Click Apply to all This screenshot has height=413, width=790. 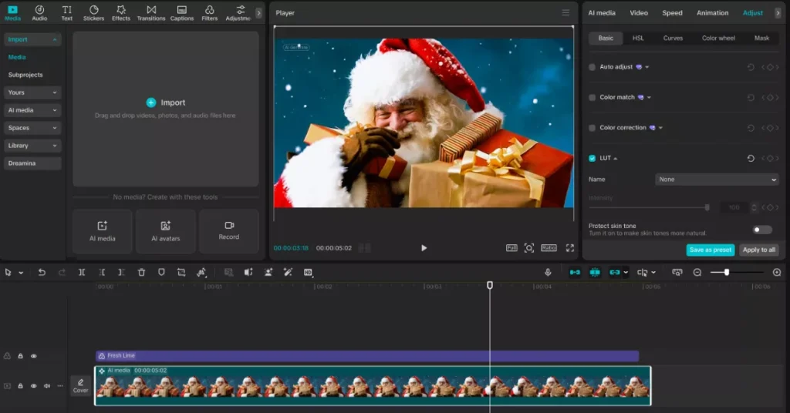(x=759, y=250)
